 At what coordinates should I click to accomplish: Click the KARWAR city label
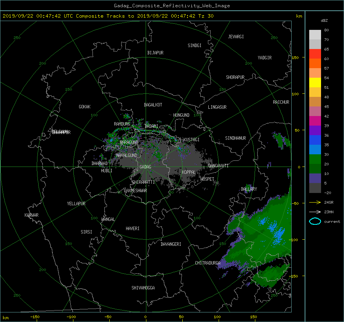[x=31, y=215]
